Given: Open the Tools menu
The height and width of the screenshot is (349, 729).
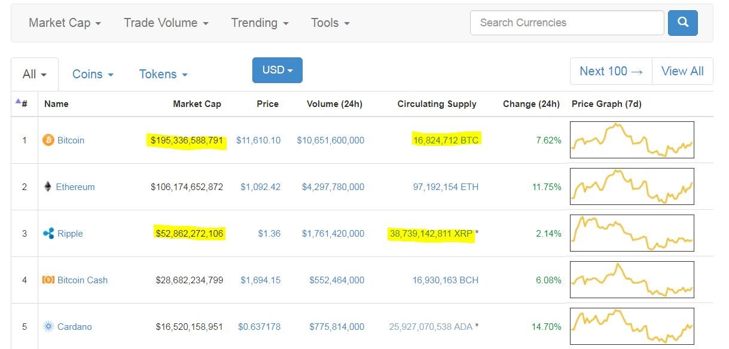Looking at the screenshot, I should coord(330,23).
